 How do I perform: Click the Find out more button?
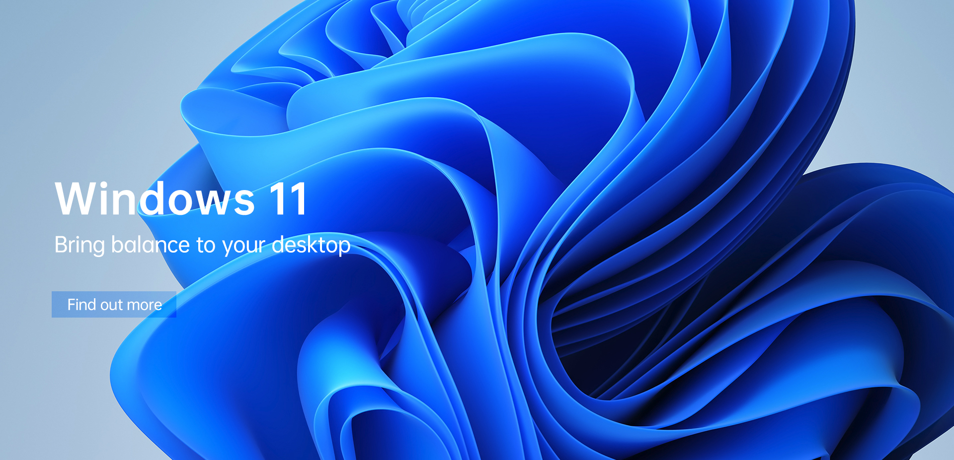114,304
